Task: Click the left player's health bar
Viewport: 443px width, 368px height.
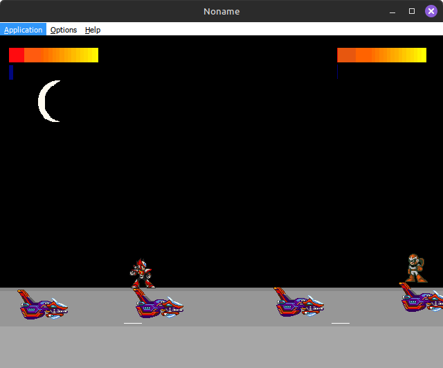Action: pos(54,55)
